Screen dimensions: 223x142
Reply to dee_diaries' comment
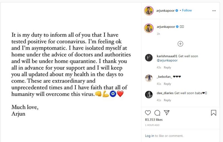tap(167, 100)
